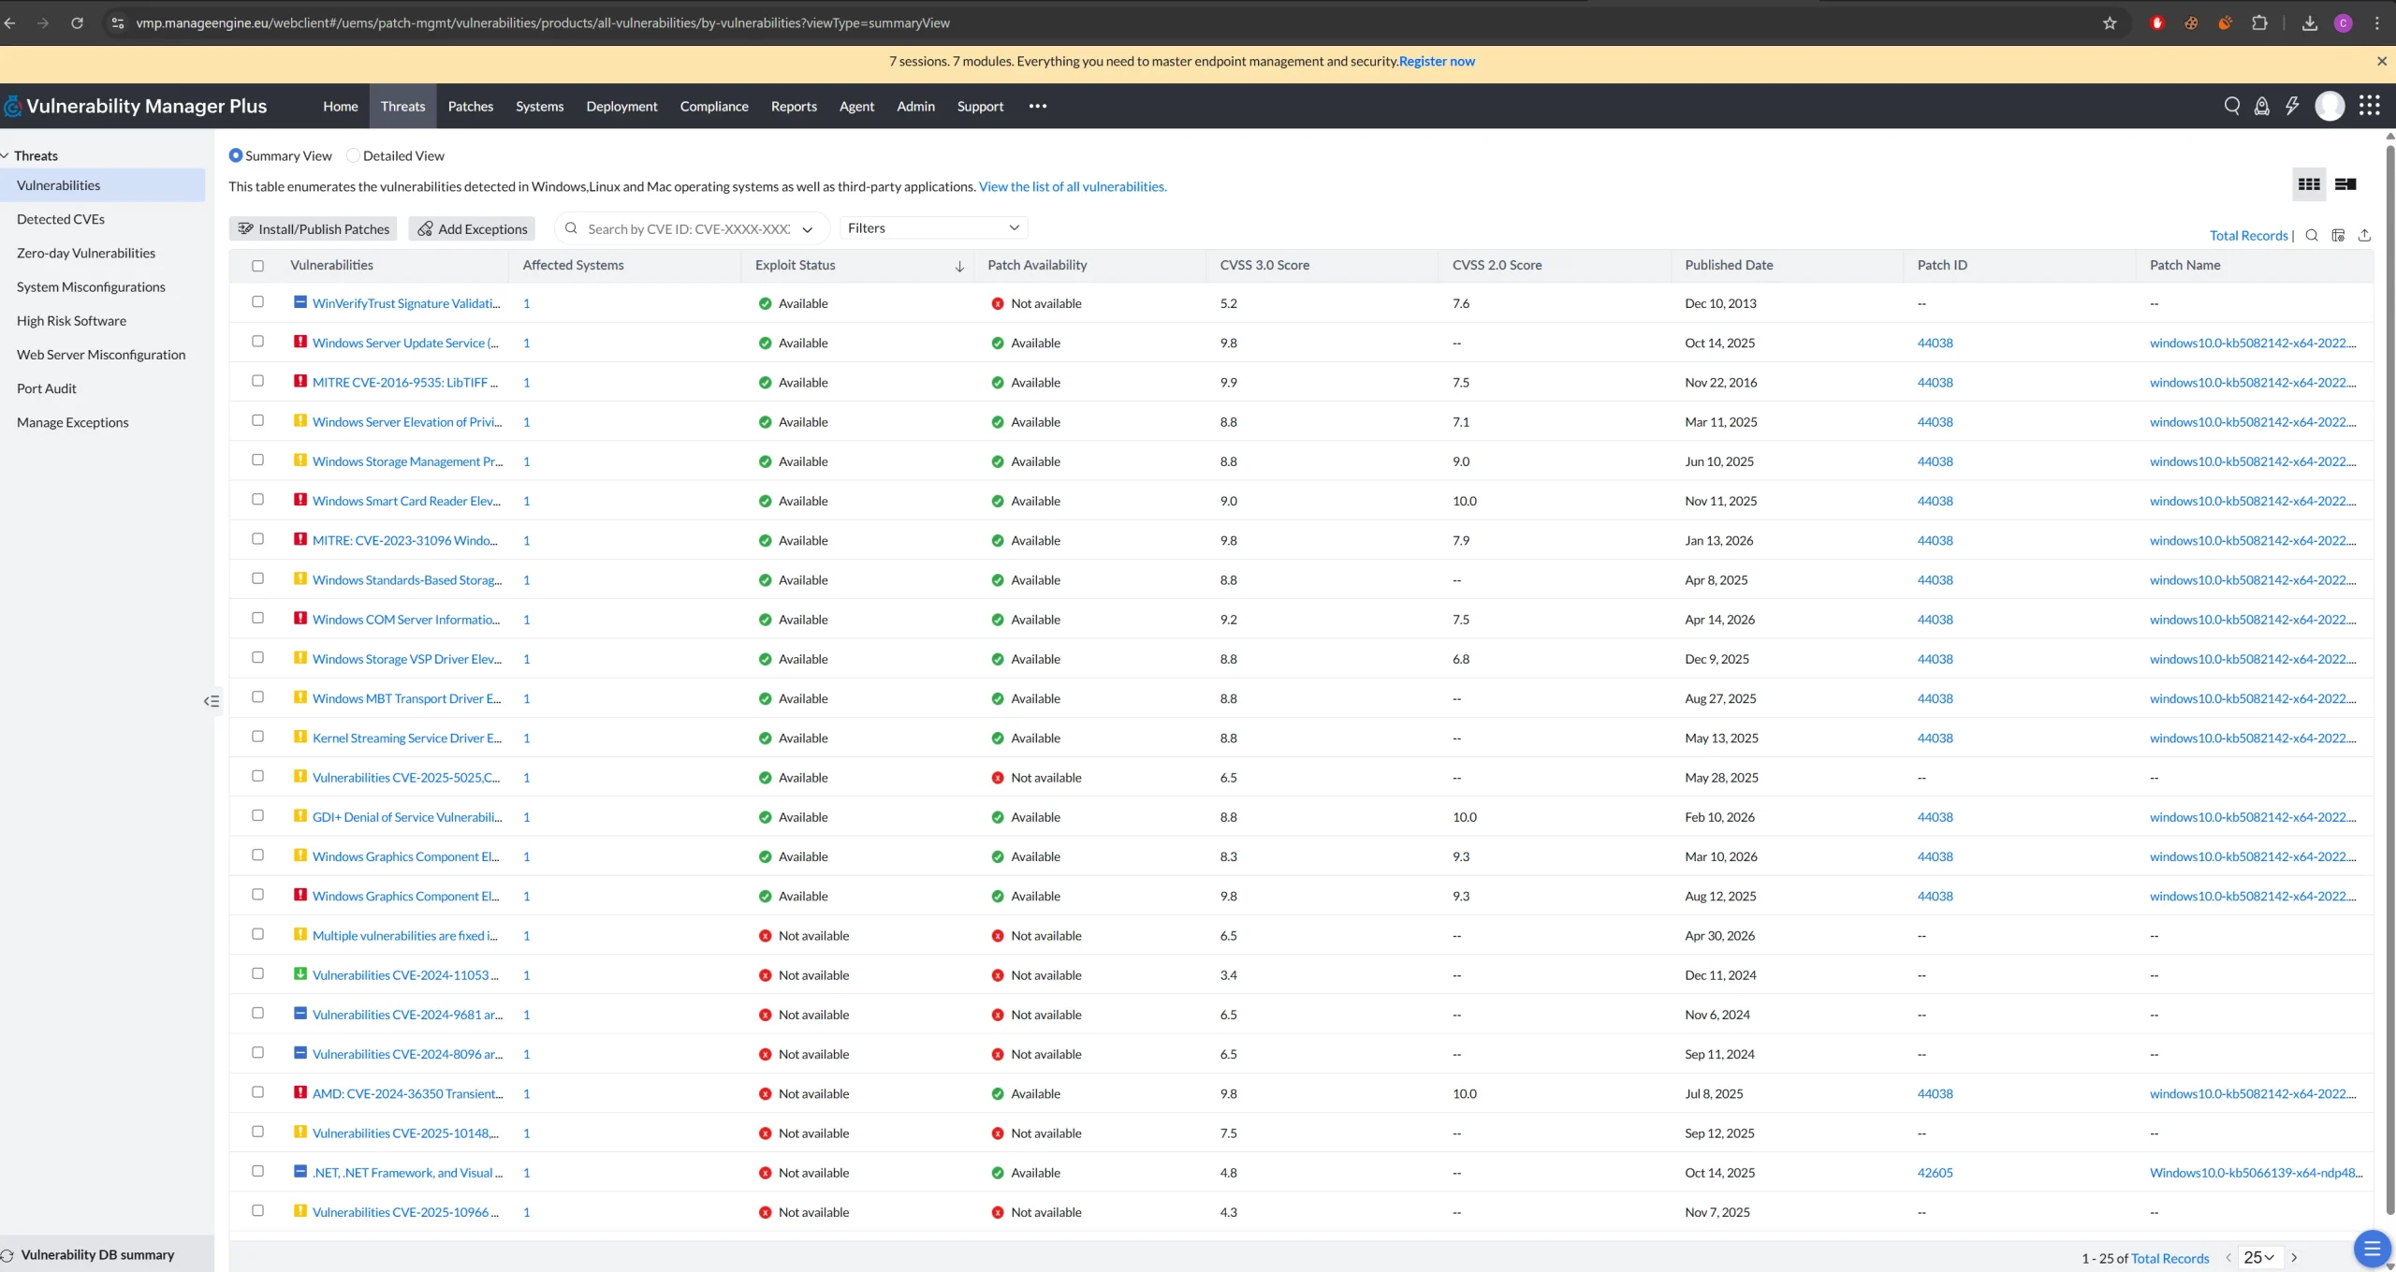The width and height of the screenshot is (2396, 1272).
Task: Open the Systems tab
Action: (539, 106)
